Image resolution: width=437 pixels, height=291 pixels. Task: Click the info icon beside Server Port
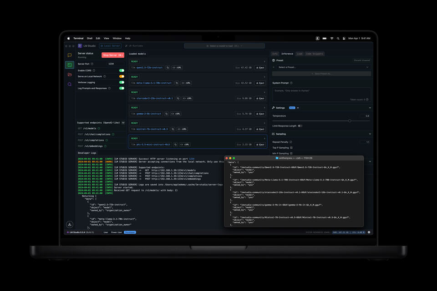click(92, 64)
